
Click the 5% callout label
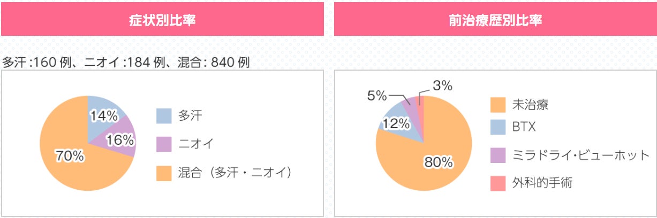point(377,96)
